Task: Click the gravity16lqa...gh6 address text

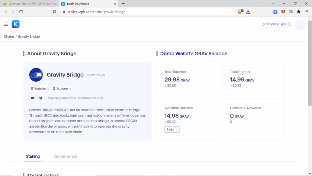Action: pyautogui.click(x=275, y=24)
